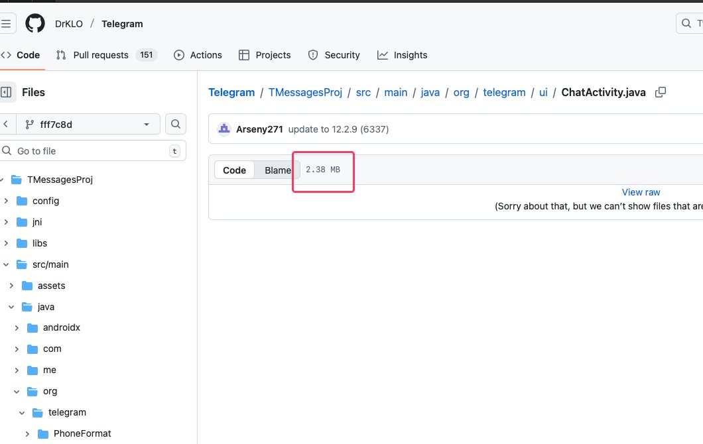Collapse the Files side panel icon
The width and height of the screenshot is (703, 444).
(6, 92)
